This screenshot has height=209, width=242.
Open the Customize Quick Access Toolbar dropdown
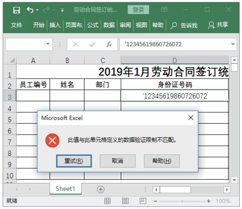click(62, 10)
